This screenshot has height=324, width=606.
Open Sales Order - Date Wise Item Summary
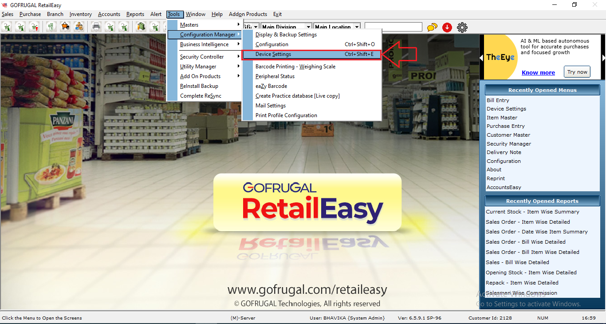point(537,232)
